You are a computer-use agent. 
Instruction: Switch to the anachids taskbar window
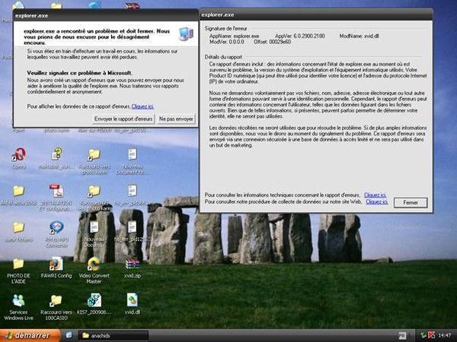click(x=113, y=336)
